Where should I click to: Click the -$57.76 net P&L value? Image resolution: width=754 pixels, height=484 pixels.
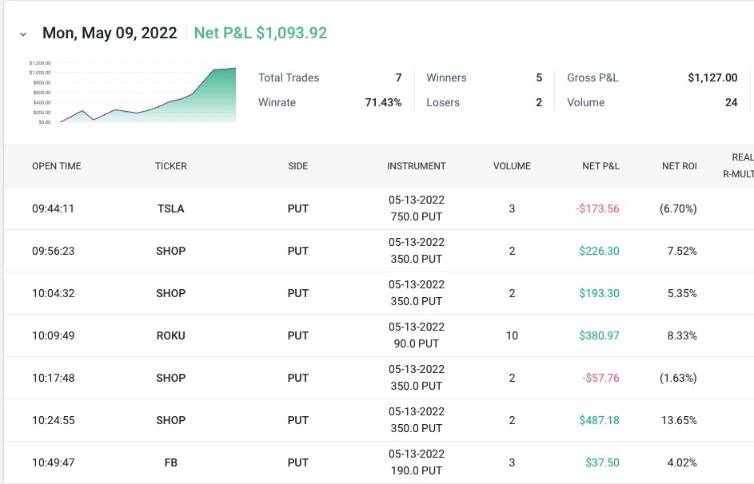tap(600, 378)
